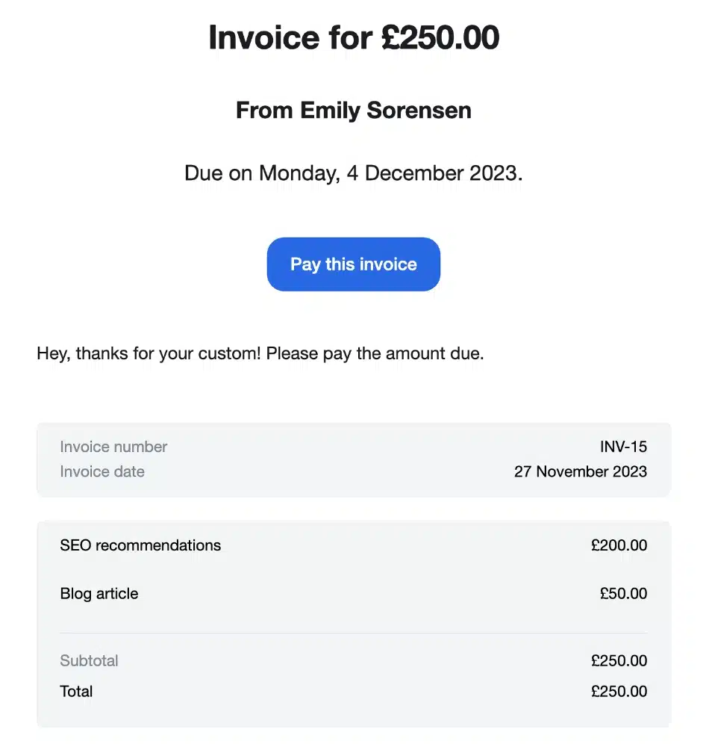Select the Subtotal label

(x=90, y=660)
